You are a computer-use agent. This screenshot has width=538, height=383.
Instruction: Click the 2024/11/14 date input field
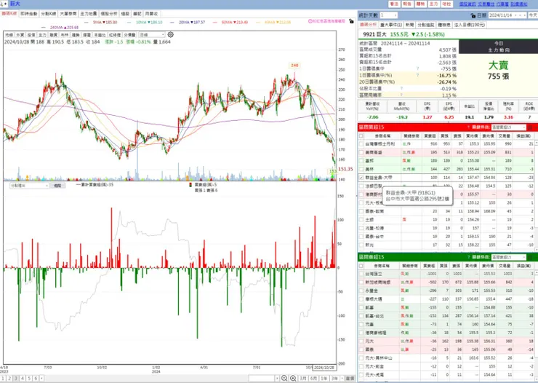pos(505,15)
